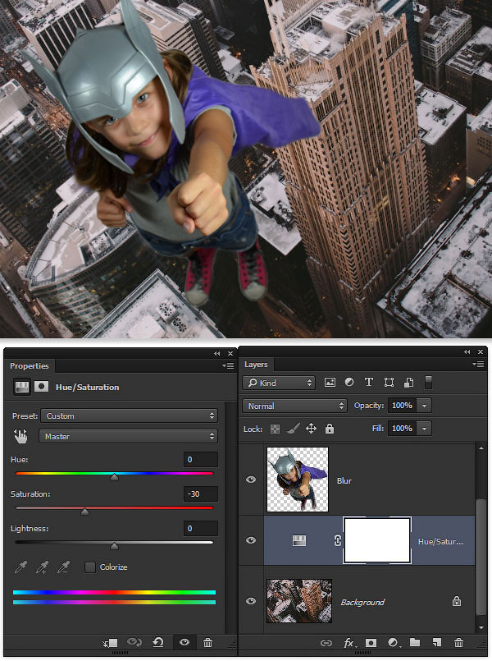Filter layers by shape layers

click(389, 383)
